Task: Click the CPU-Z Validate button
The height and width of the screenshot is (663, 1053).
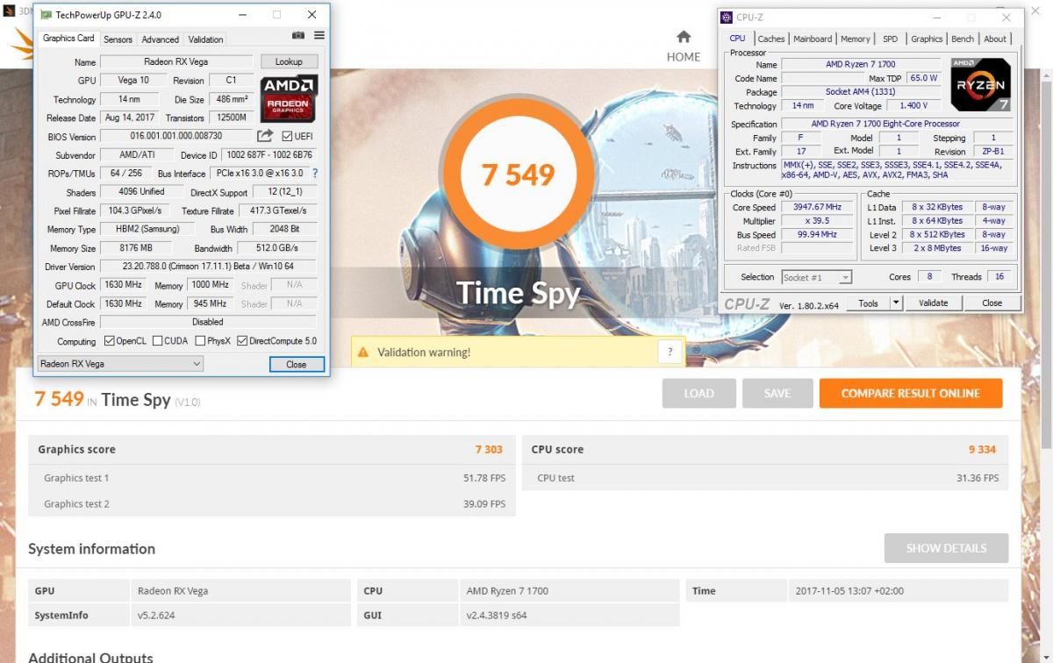Action: (934, 303)
